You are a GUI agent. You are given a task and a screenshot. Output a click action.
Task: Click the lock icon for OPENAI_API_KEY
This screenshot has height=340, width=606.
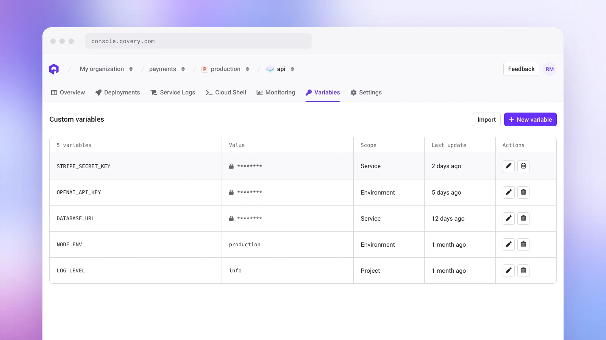tap(231, 192)
